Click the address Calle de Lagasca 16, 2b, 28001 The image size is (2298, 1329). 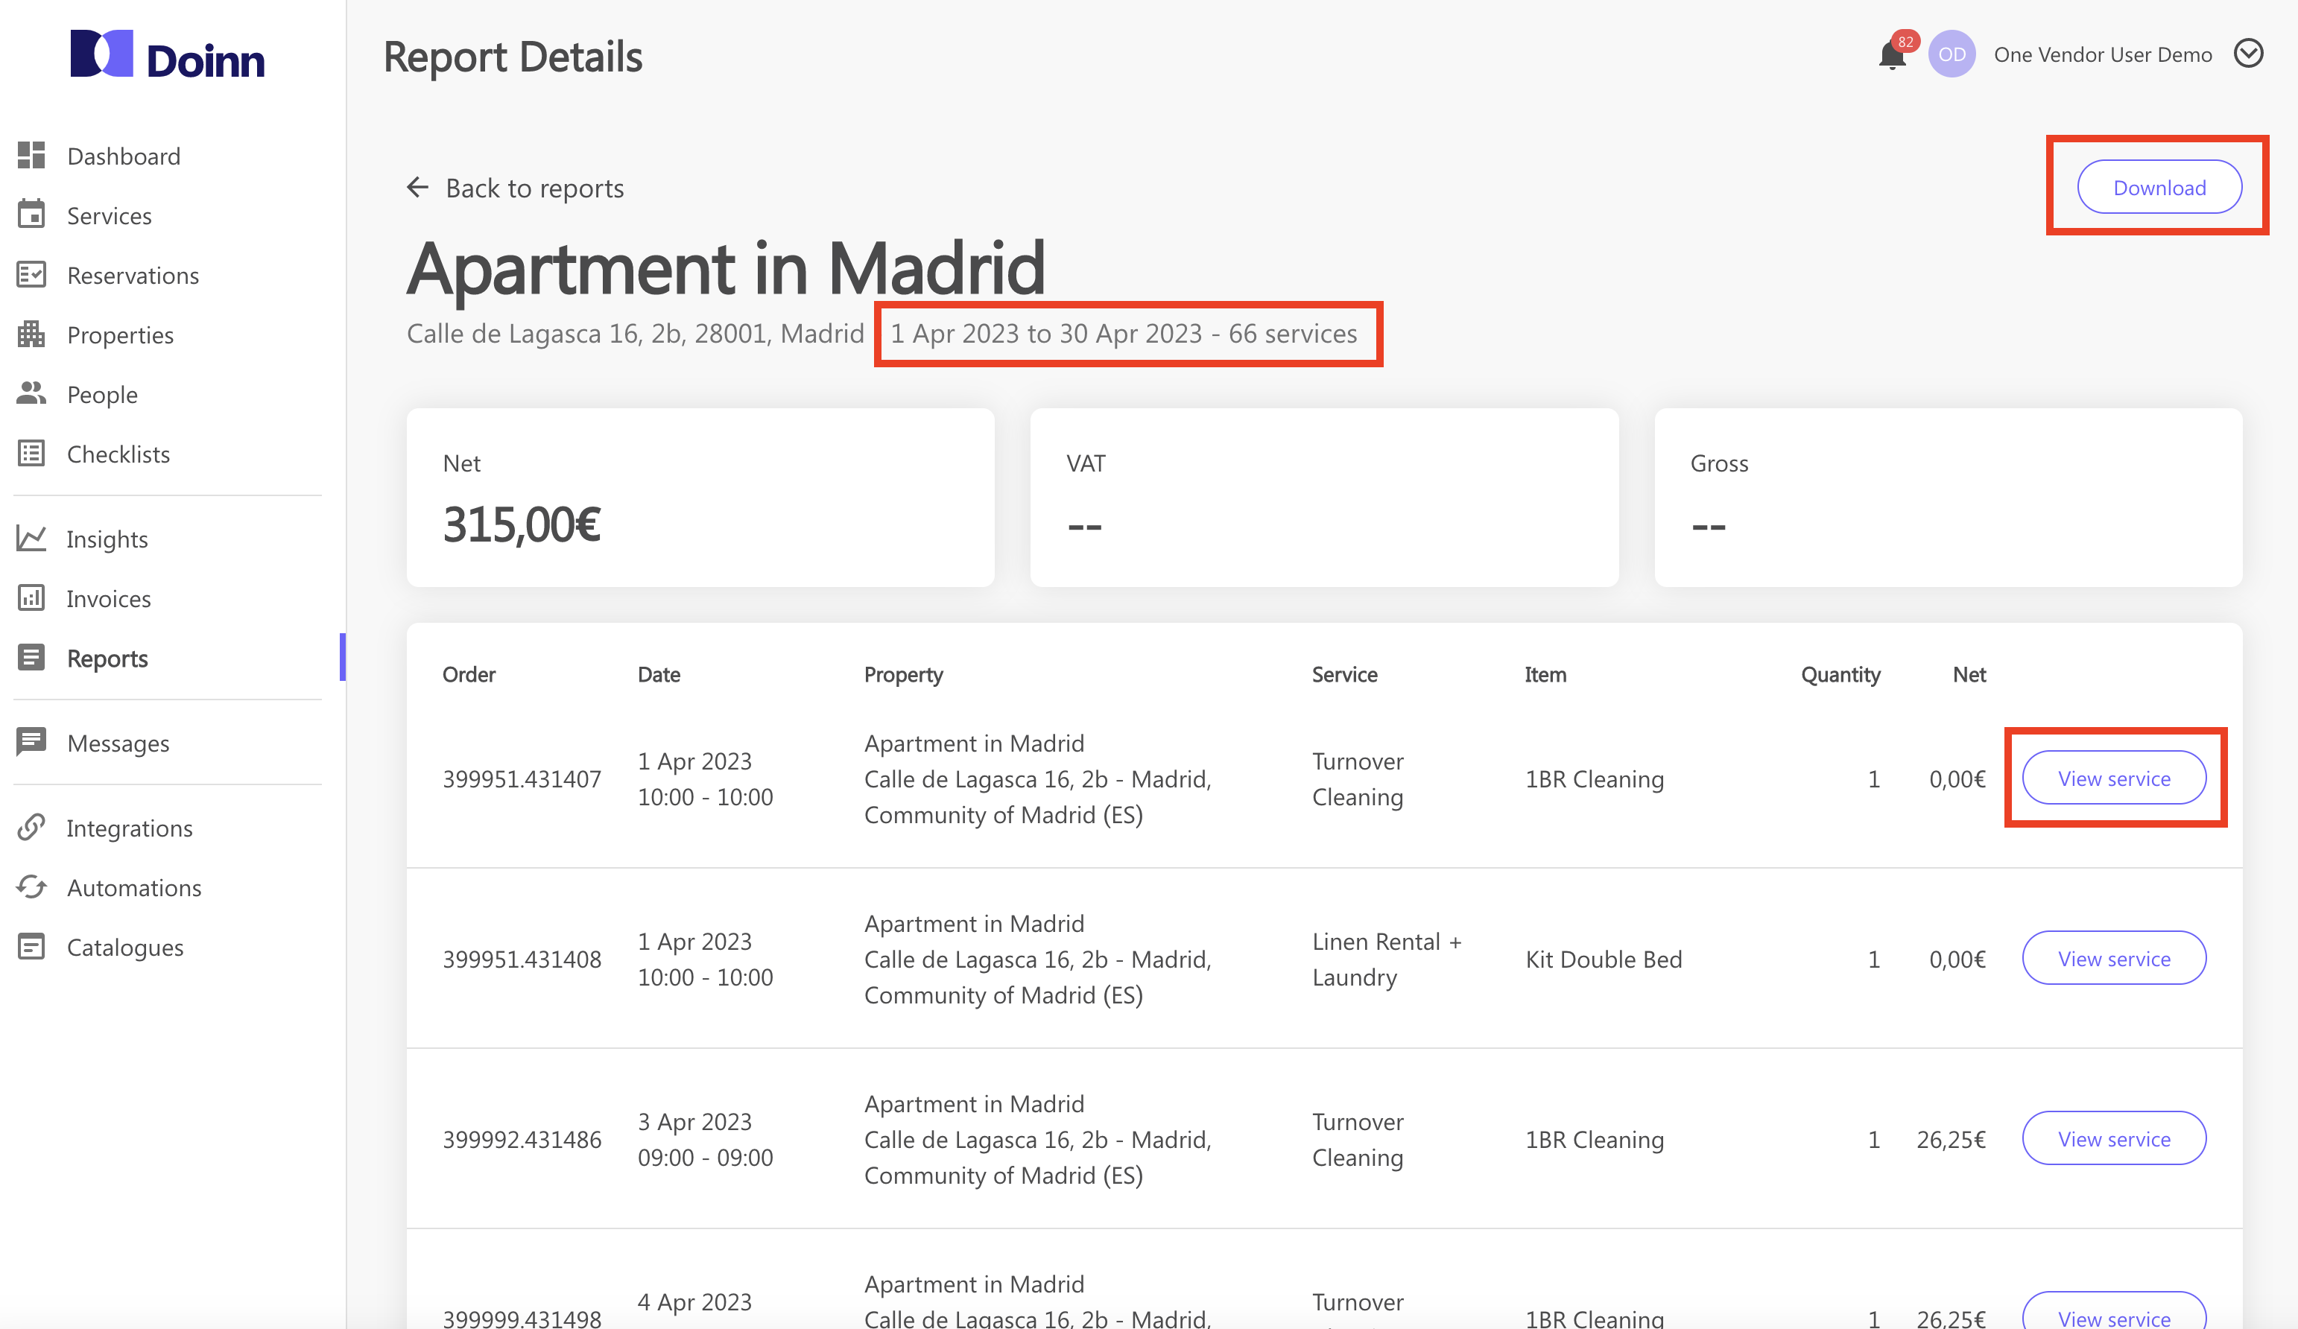[588, 334]
